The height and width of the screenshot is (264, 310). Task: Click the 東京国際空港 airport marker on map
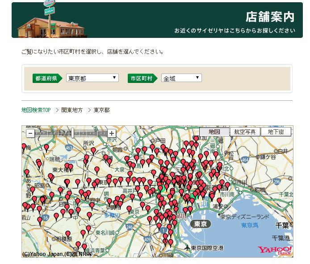pyautogui.click(x=187, y=247)
